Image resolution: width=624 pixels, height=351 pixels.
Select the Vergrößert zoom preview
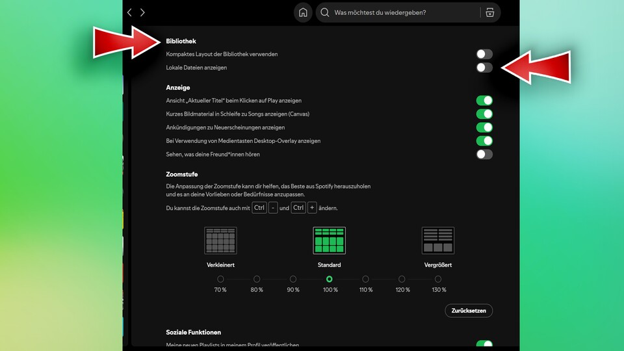point(437,240)
